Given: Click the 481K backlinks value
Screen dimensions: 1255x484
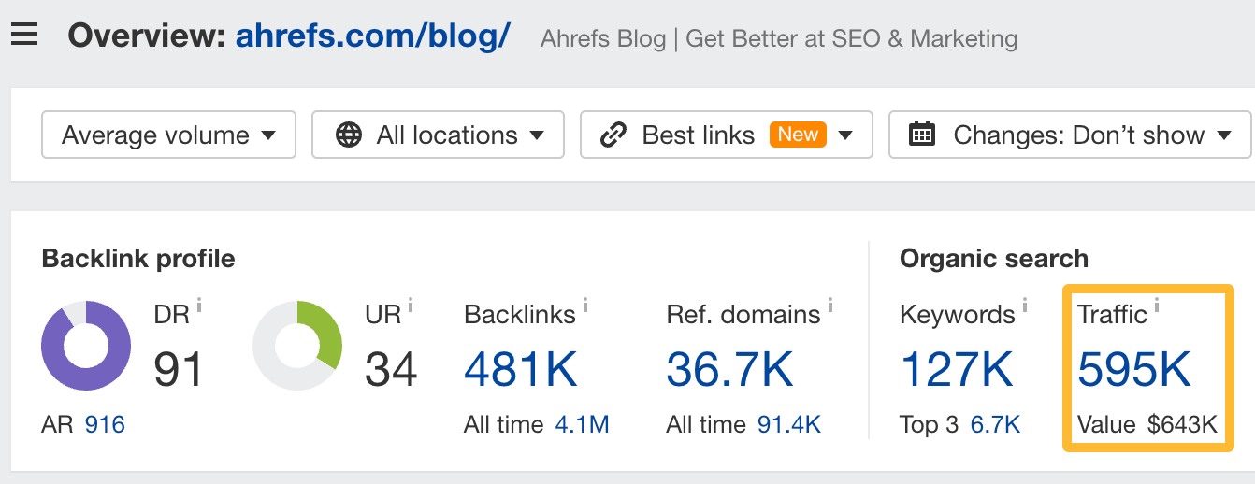Looking at the screenshot, I should tap(521, 369).
